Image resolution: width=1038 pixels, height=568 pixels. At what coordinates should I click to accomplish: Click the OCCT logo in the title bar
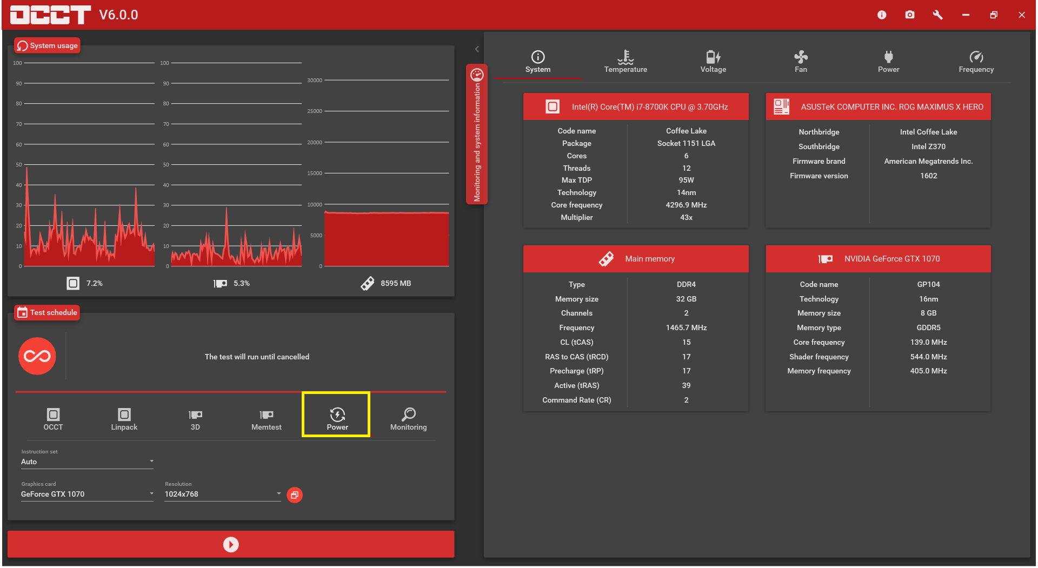pos(50,15)
